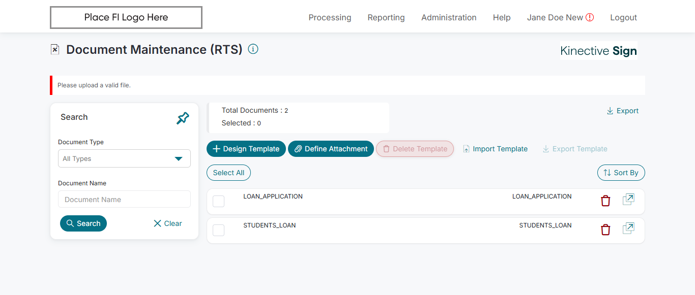
Task: Click into the Document Name field
Action: [x=124, y=200]
